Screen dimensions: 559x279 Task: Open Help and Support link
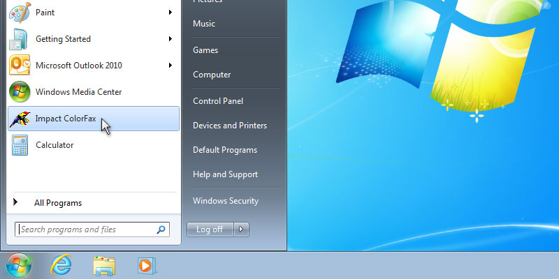225,174
